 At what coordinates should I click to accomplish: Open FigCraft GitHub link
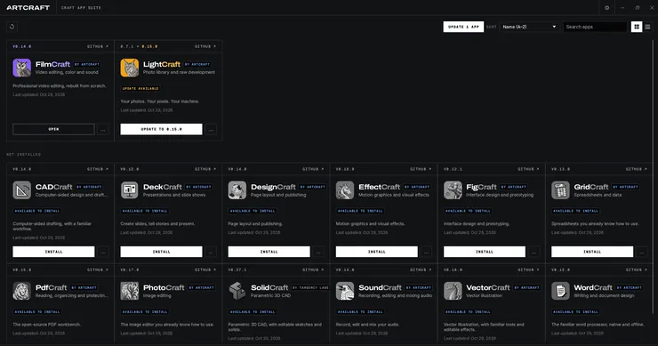528,169
